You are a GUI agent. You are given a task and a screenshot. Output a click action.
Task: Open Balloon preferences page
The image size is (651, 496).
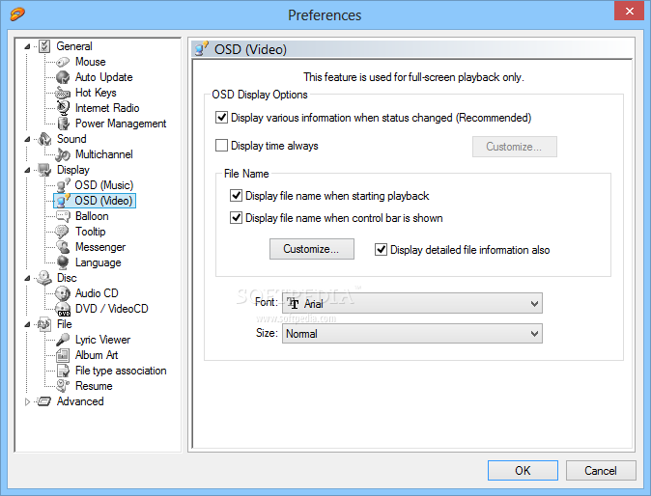point(92,216)
